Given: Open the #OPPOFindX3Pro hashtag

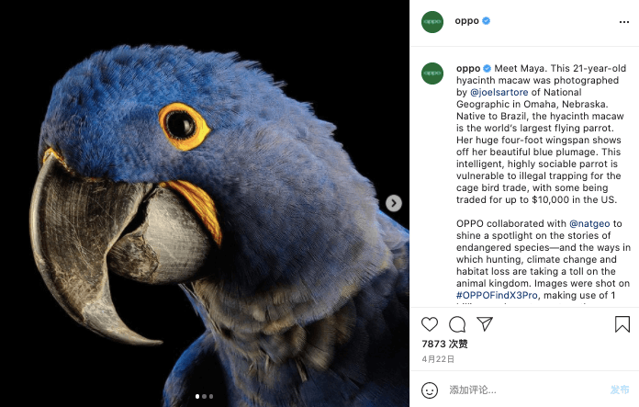Looking at the screenshot, I should pos(497,295).
